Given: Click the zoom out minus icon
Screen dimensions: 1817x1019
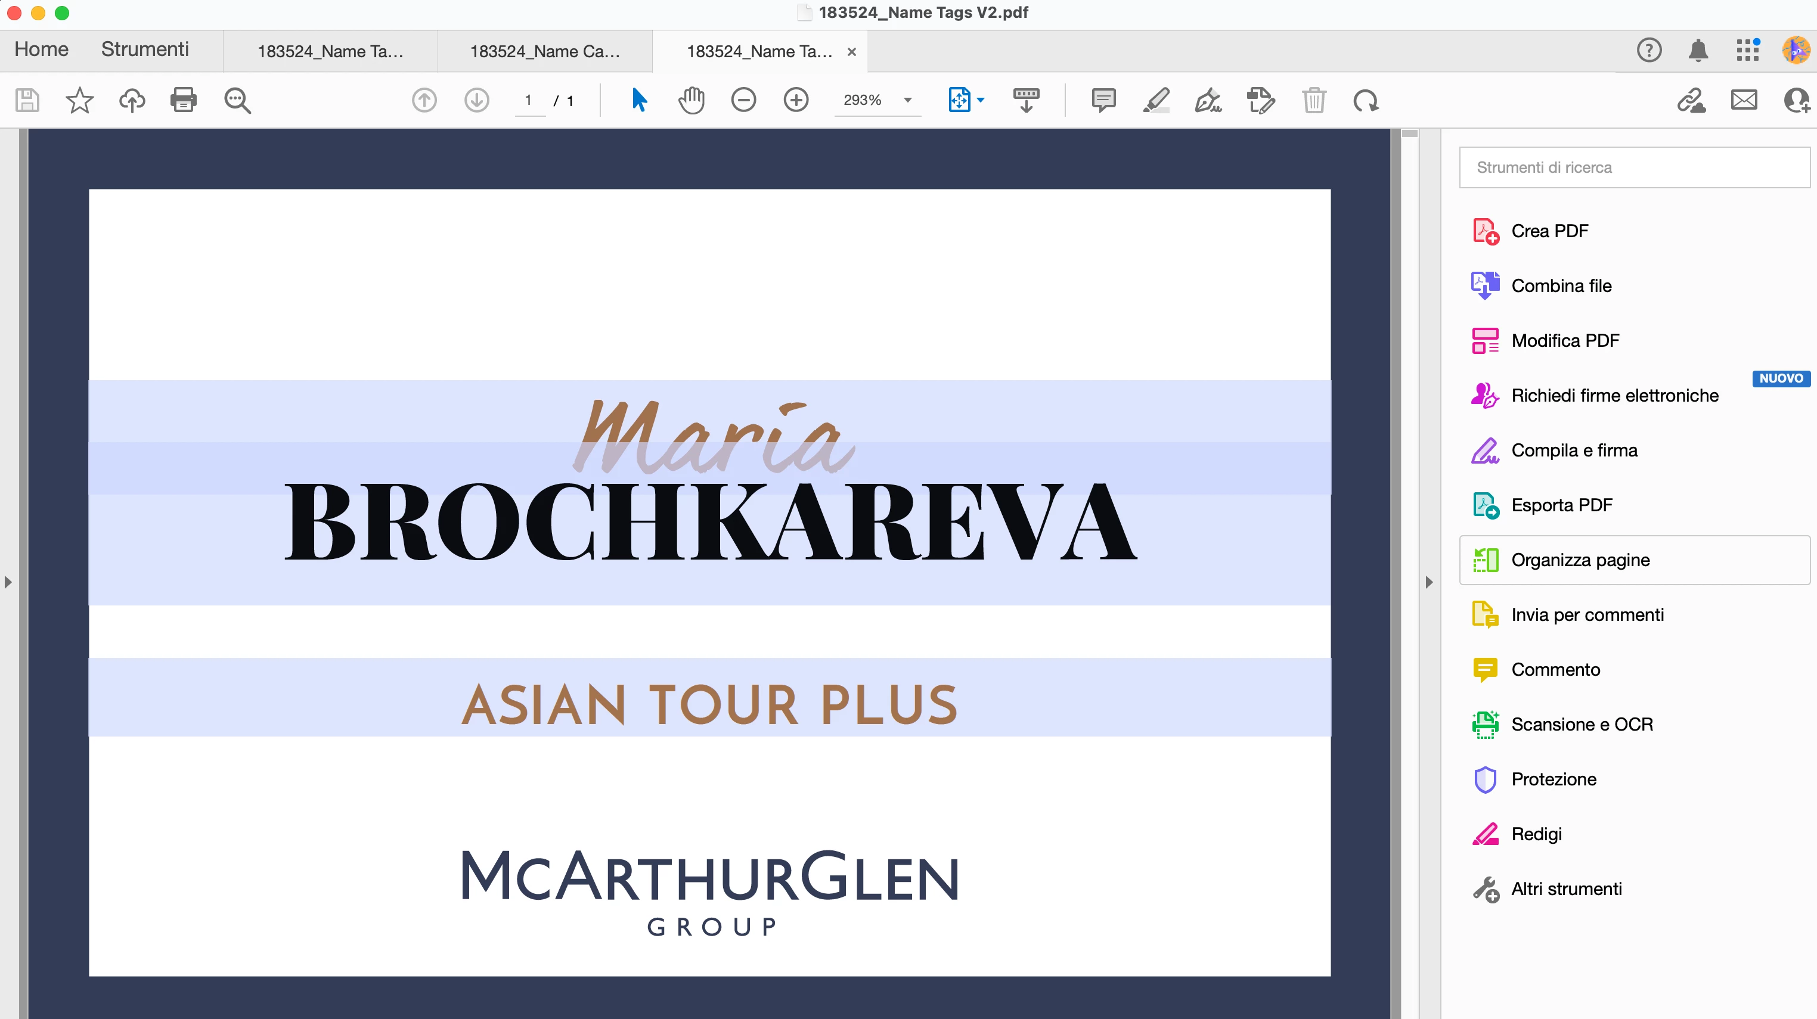Looking at the screenshot, I should click(x=743, y=100).
